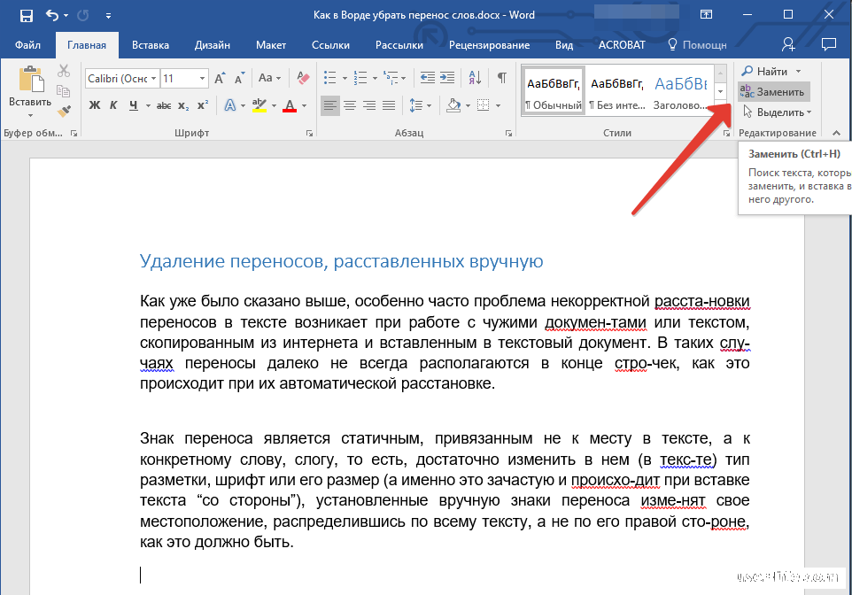Open the font size 11 dropdown

202,79
